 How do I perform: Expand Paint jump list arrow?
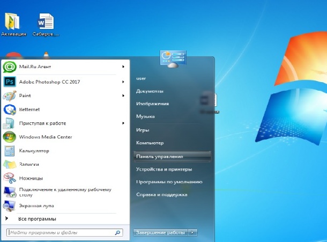pyautogui.click(x=123, y=96)
